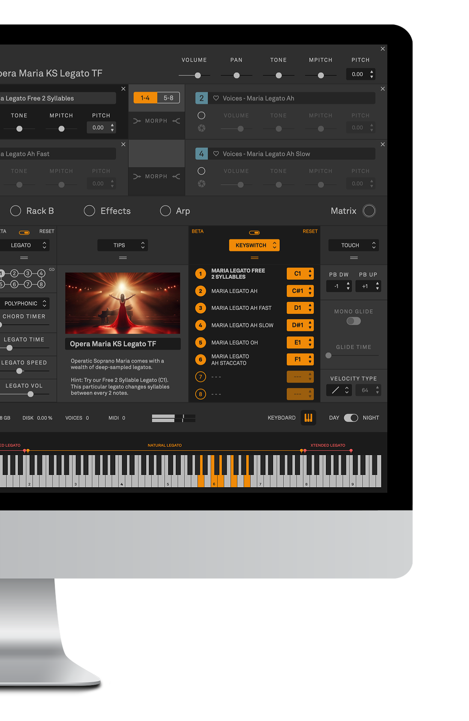Click the orange pill icon above Keyswitch

(254, 233)
